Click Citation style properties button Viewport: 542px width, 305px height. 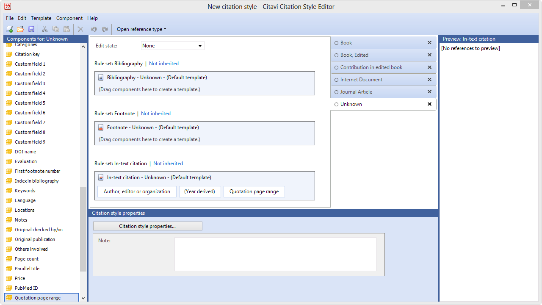coord(147,226)
